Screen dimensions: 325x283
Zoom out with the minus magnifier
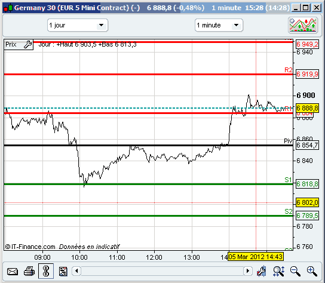tap(295, 271)
